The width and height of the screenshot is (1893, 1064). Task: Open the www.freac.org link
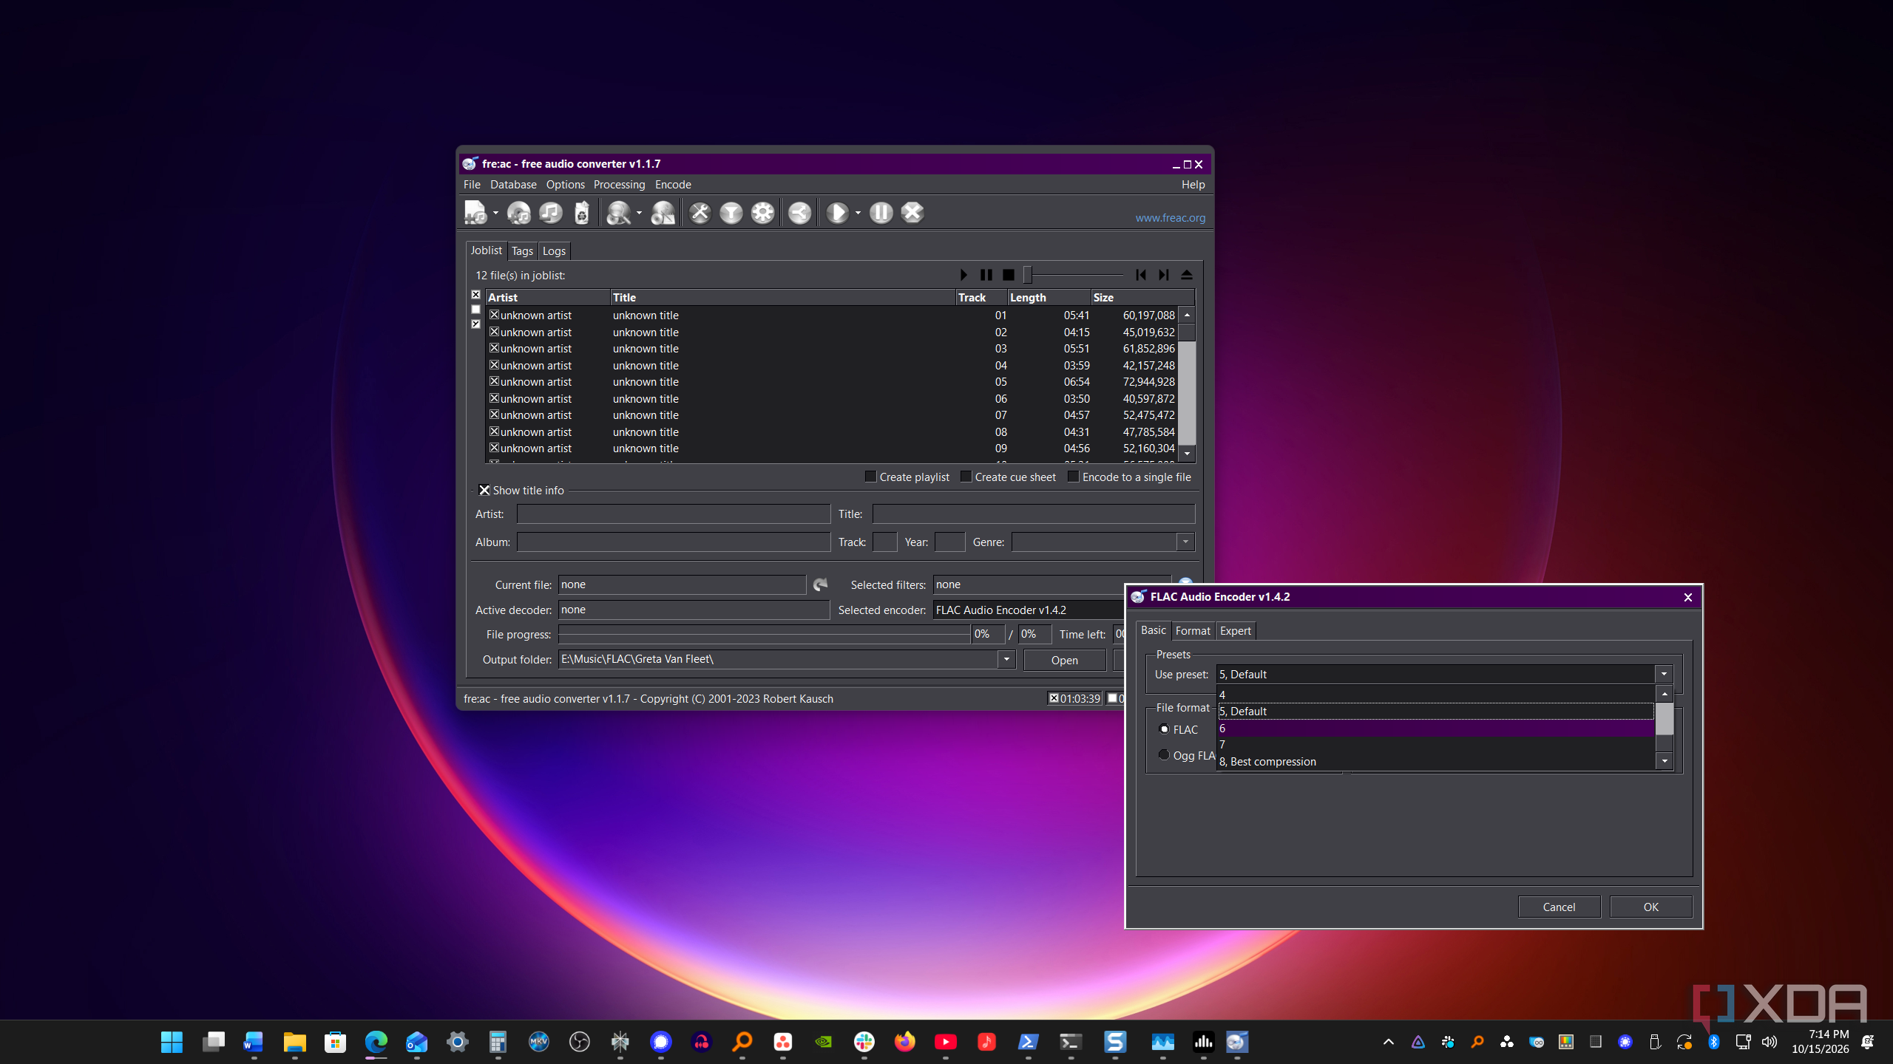(1171, 218)
